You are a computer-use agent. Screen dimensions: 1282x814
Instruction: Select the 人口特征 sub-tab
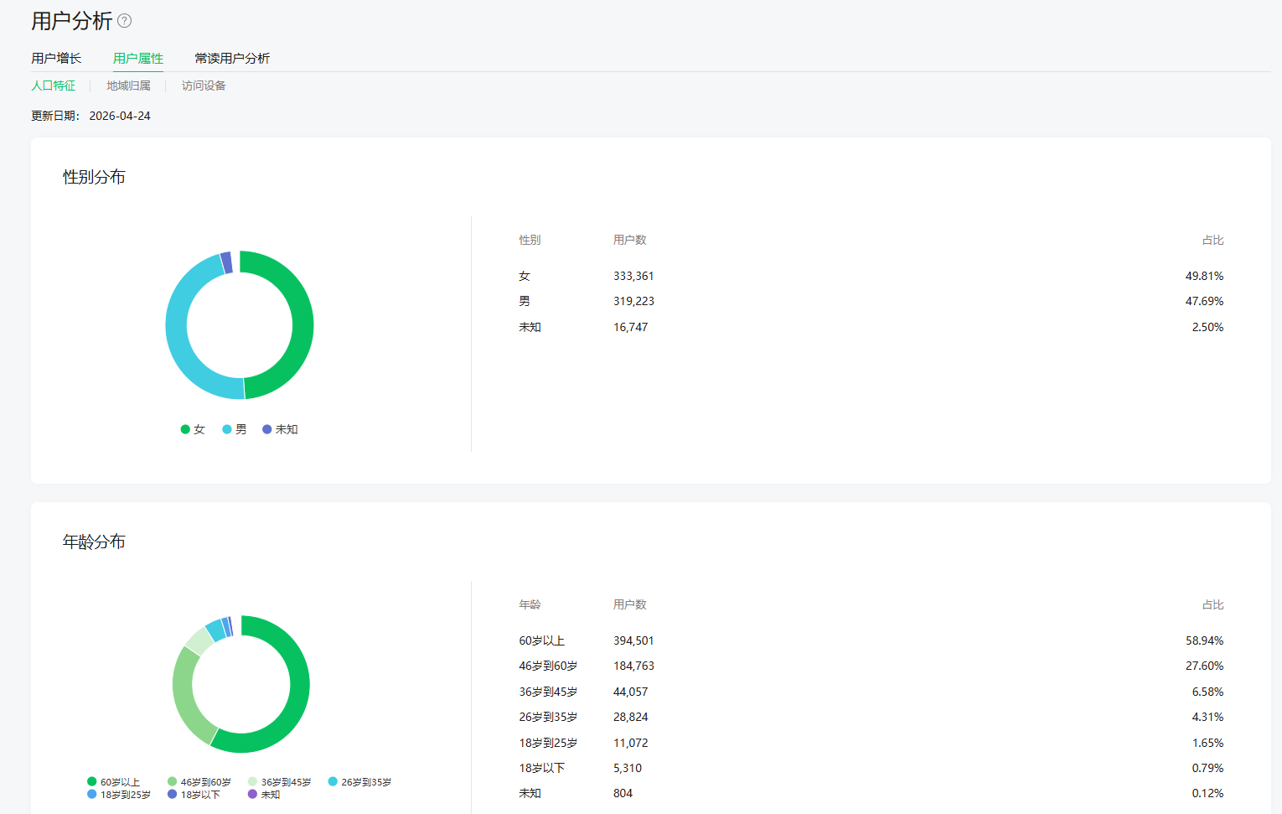(54, 86)
